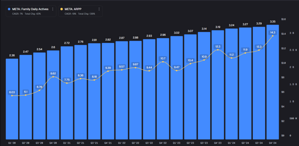Select the ARPP data point 14.3

[273, 36]
